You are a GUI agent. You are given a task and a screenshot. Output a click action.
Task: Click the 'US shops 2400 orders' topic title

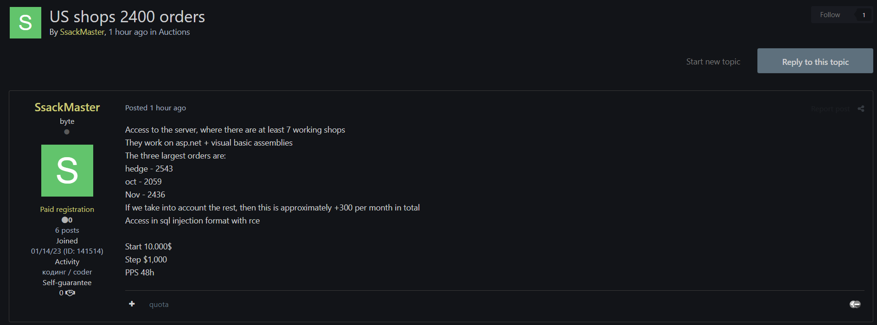point(127,17)
